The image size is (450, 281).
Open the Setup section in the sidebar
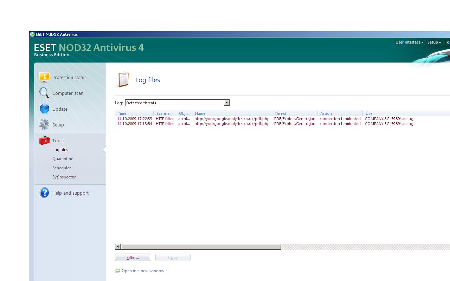point(58,125)
